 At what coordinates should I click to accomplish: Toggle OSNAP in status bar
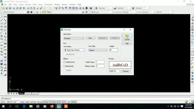pos(46,102)
